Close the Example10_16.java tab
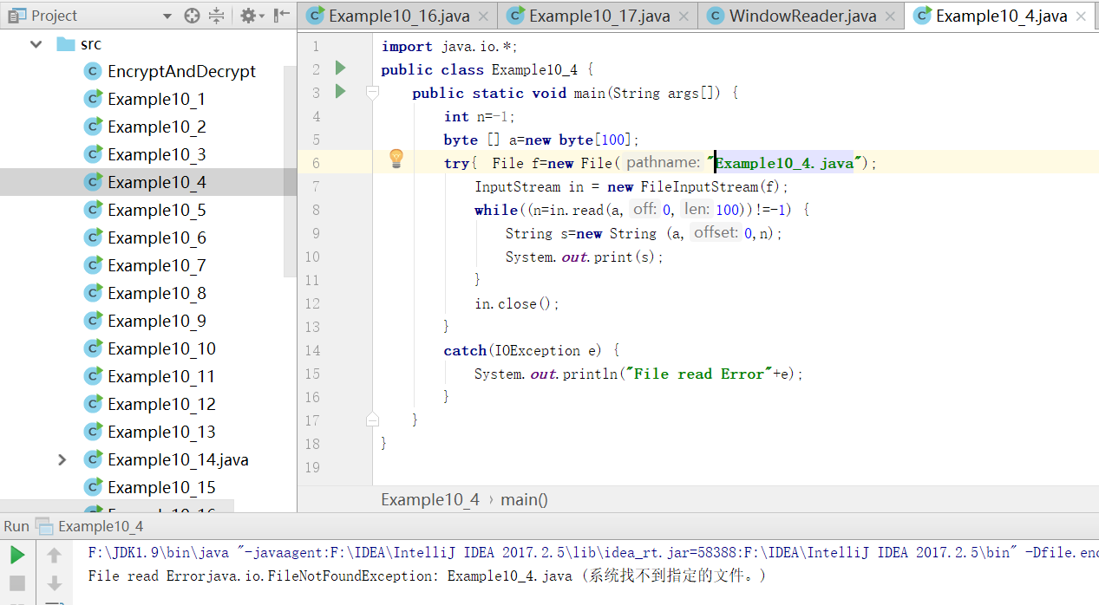 point(485,16)
